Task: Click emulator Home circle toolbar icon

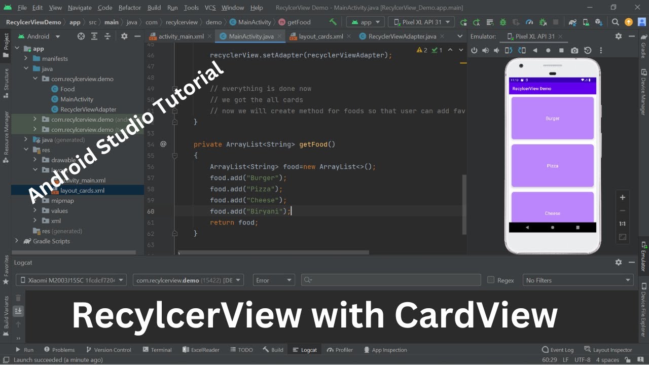Action: coord(548,50)
